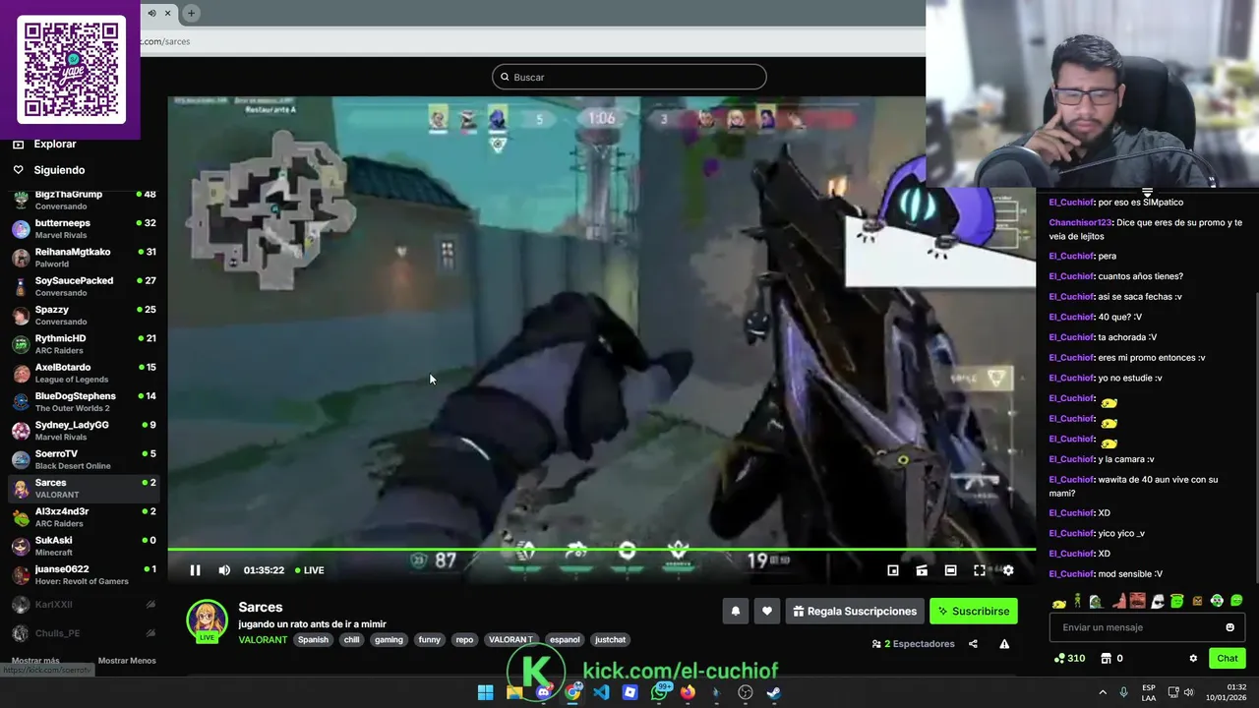Click Regala Suscripciones button
The image size is (1259, 708).
(x=855, y=611)
